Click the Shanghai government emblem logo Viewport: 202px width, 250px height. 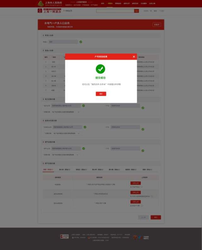coord(41,3)
